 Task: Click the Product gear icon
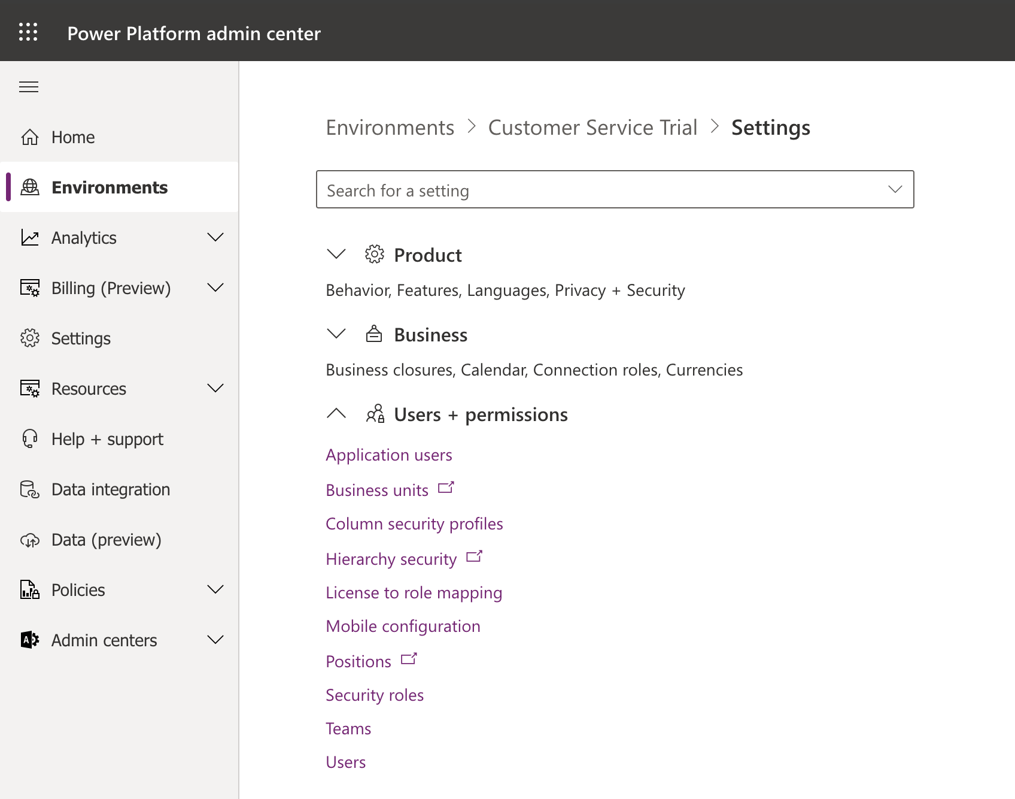tap(375, 255)
